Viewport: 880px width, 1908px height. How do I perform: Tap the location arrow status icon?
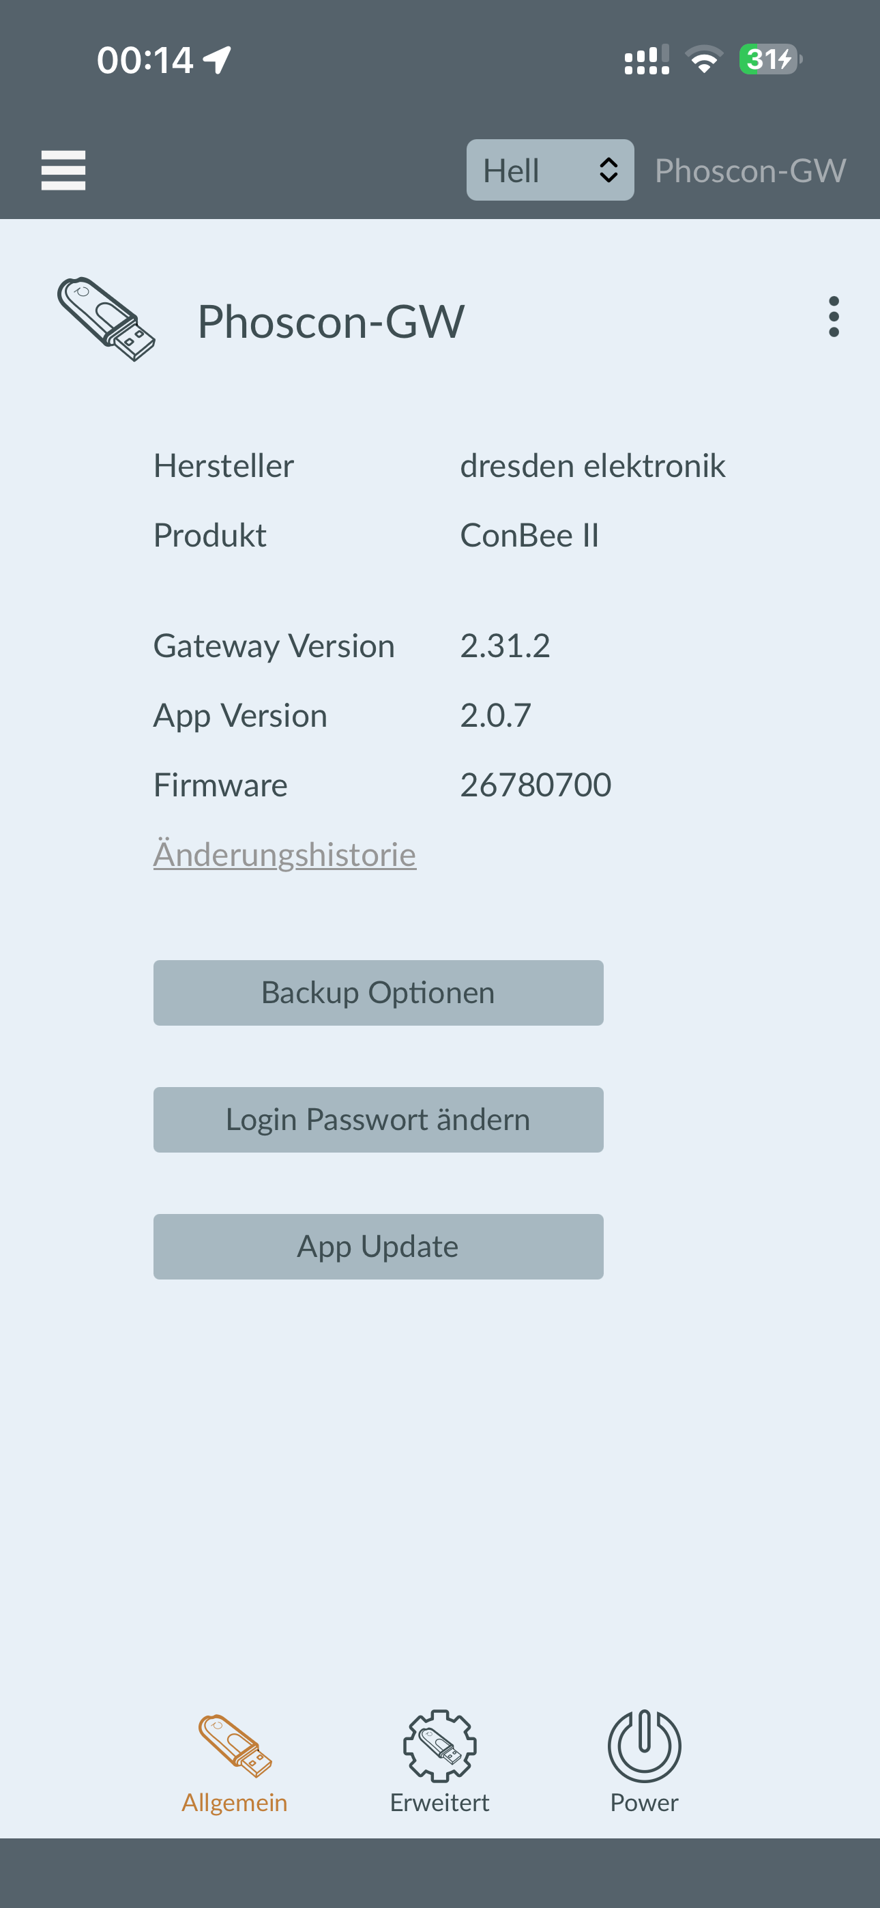click(x=218, y=59)
